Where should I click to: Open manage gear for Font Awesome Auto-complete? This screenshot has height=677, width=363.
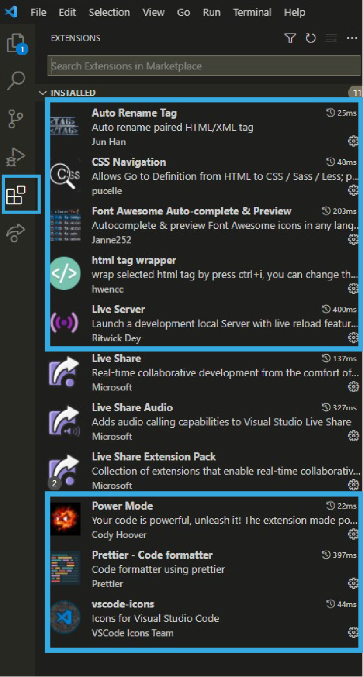(353, 239)
